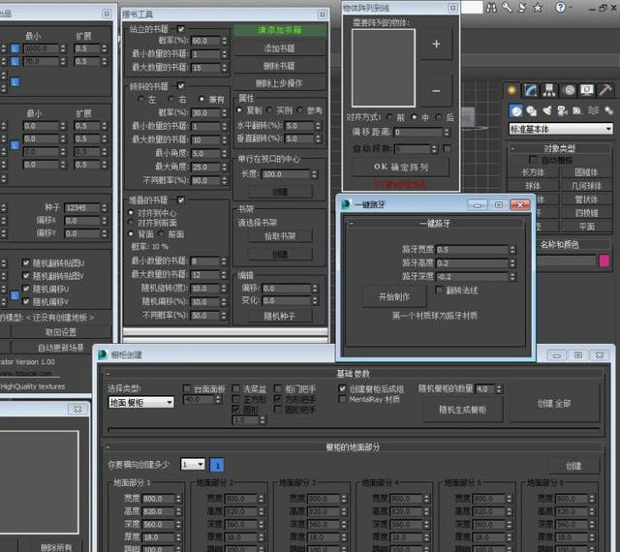Toggle 创建餐柜后成组 checkbox

342,388
